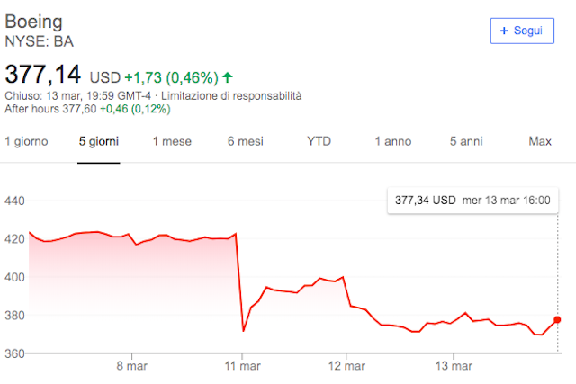576x384 pixels.
Task: Select the Max range tab
Action: (x=540, y=141)
